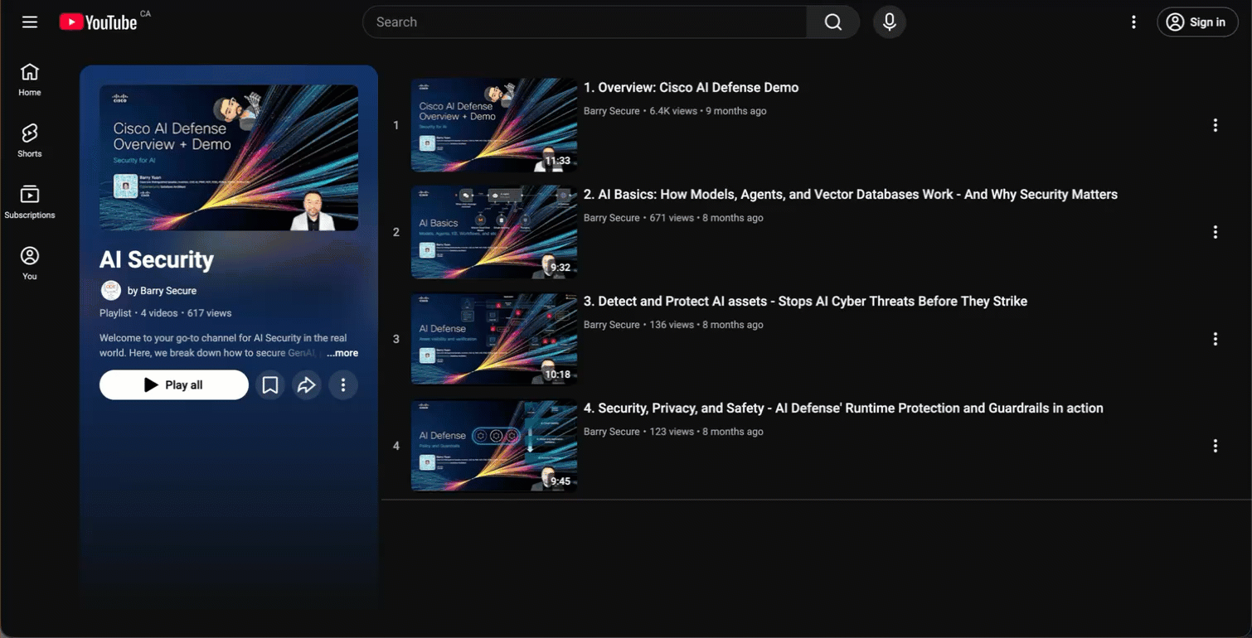Click the 'AI Security' playlist title
This screenshot has width=1252, height=638.
tap(157, 259)
